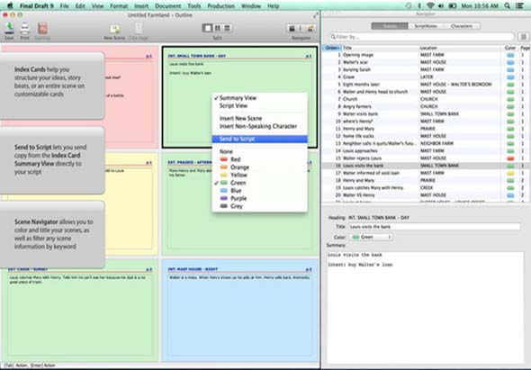Open the Color dropdown showing Green

[x=371, y=237]
